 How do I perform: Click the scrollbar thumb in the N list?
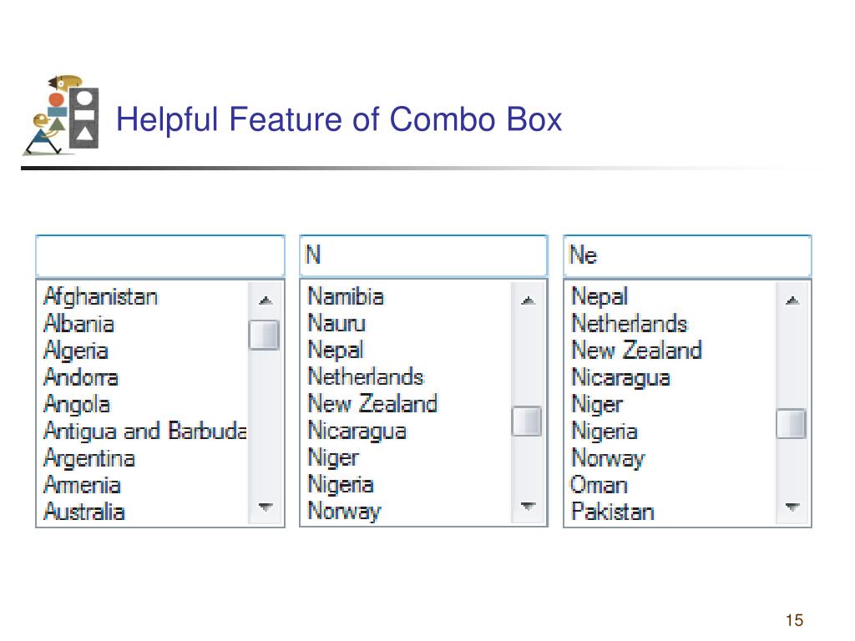click(x=527, y=421)
